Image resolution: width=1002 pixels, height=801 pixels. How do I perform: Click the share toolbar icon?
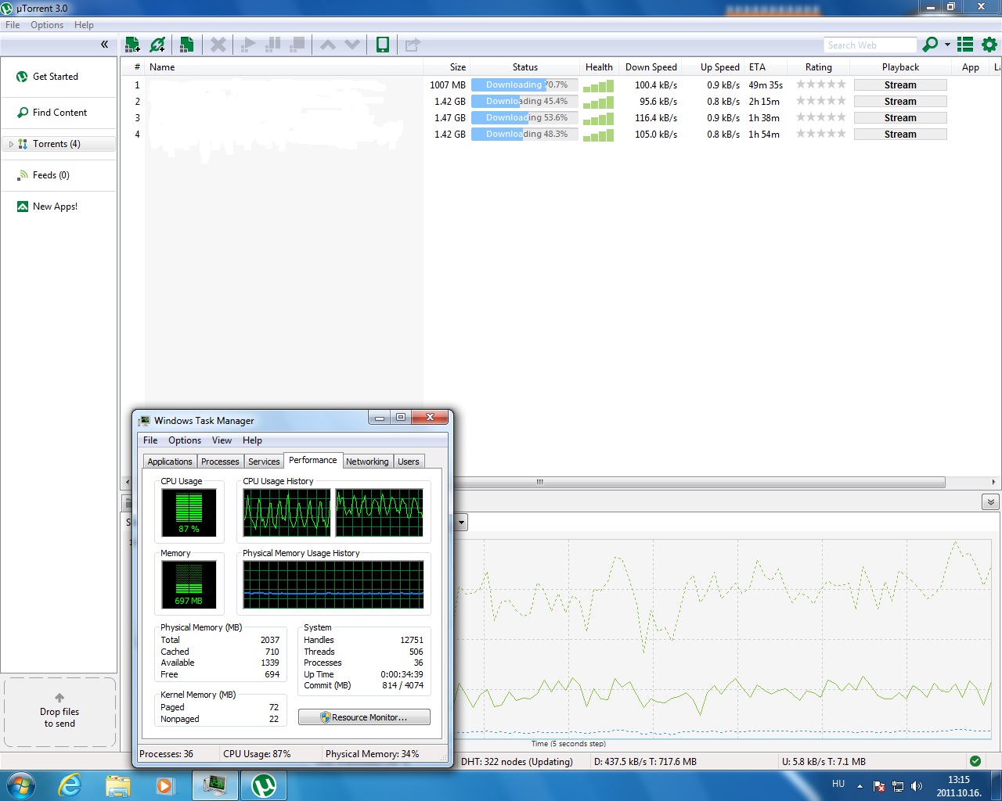tap(413, 45)
